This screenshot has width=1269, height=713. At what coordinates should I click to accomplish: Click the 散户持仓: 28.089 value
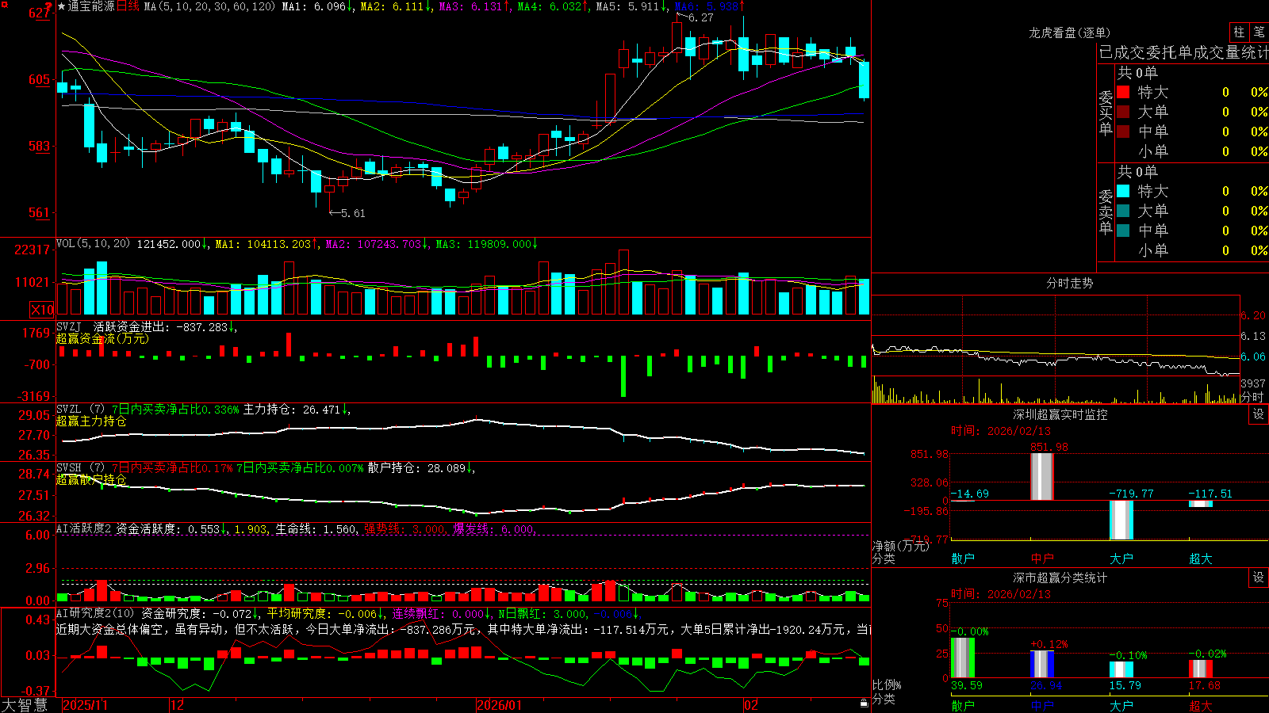pos(416,468)
